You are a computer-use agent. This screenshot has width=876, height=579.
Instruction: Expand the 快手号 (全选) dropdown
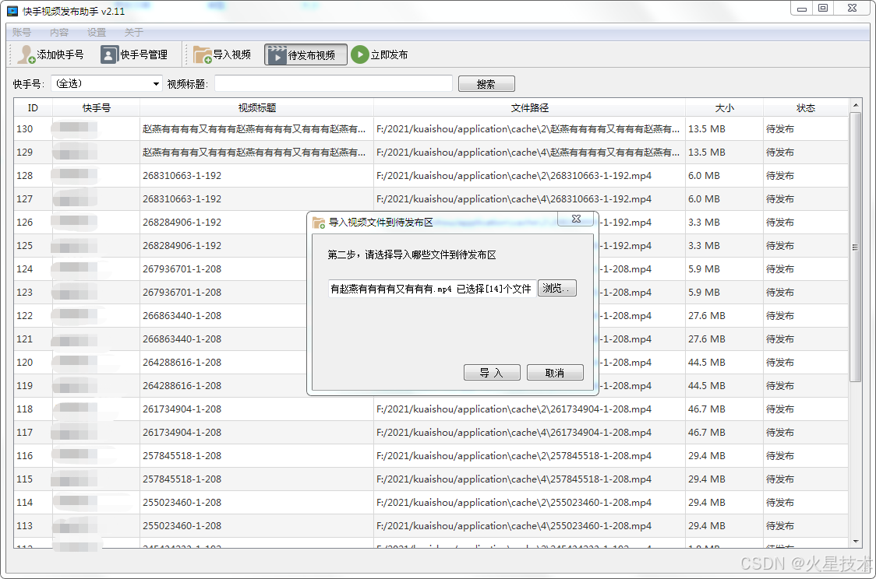pos(107,84)
